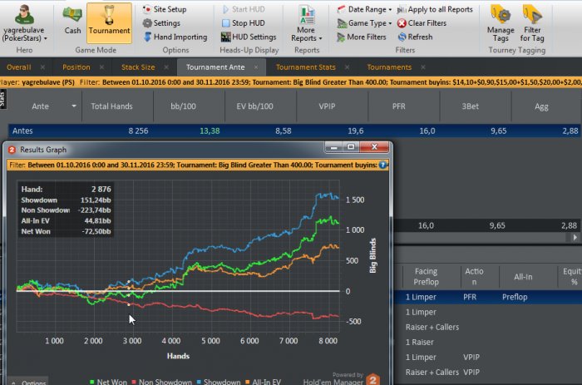Viewport: 582px width, 385px height.
Task: Sort by the EV bb/100 column header
Action: 261,106
